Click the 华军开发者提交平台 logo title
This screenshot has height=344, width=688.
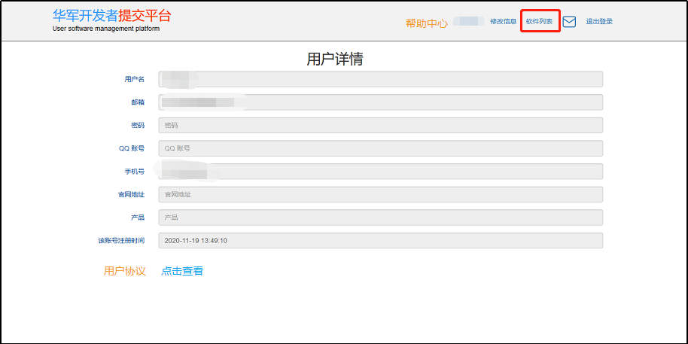pos(117,16)
